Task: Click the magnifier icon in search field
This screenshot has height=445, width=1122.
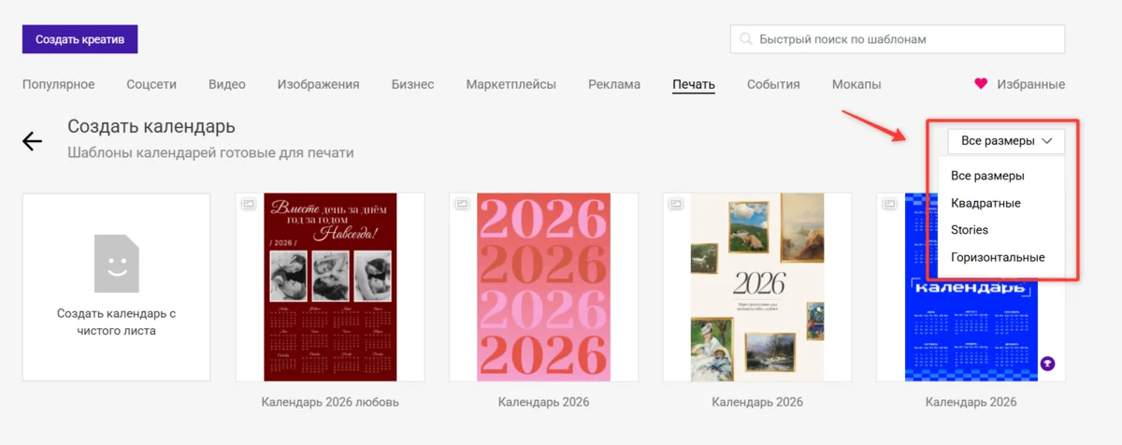Action: pyautogui.click(x=746, y=39)
